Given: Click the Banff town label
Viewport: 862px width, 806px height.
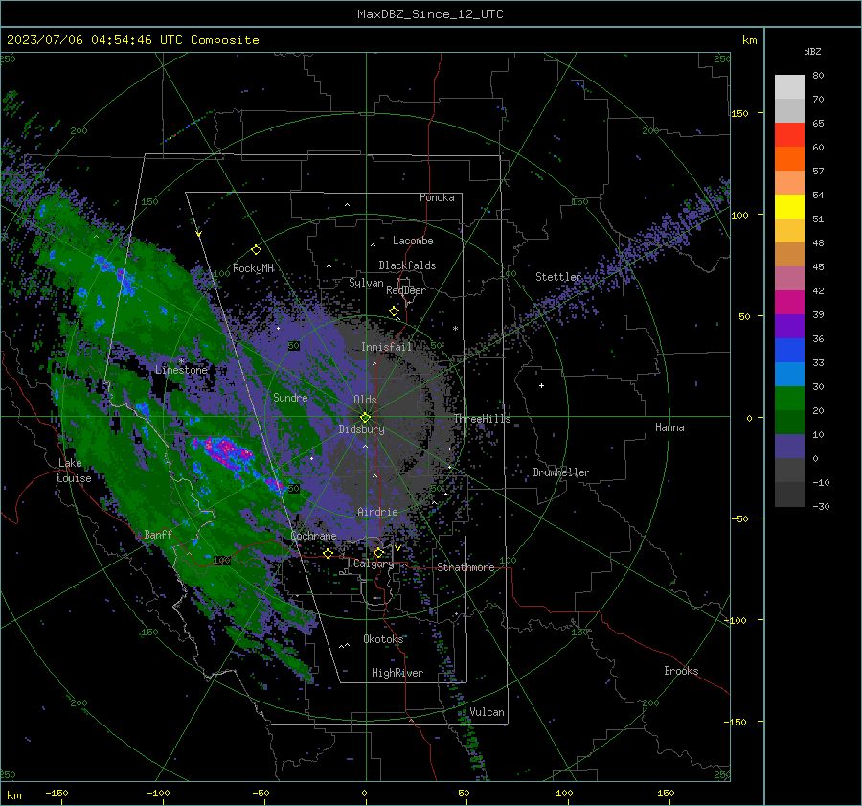Looking at the screenshot, I should (158, 534).
